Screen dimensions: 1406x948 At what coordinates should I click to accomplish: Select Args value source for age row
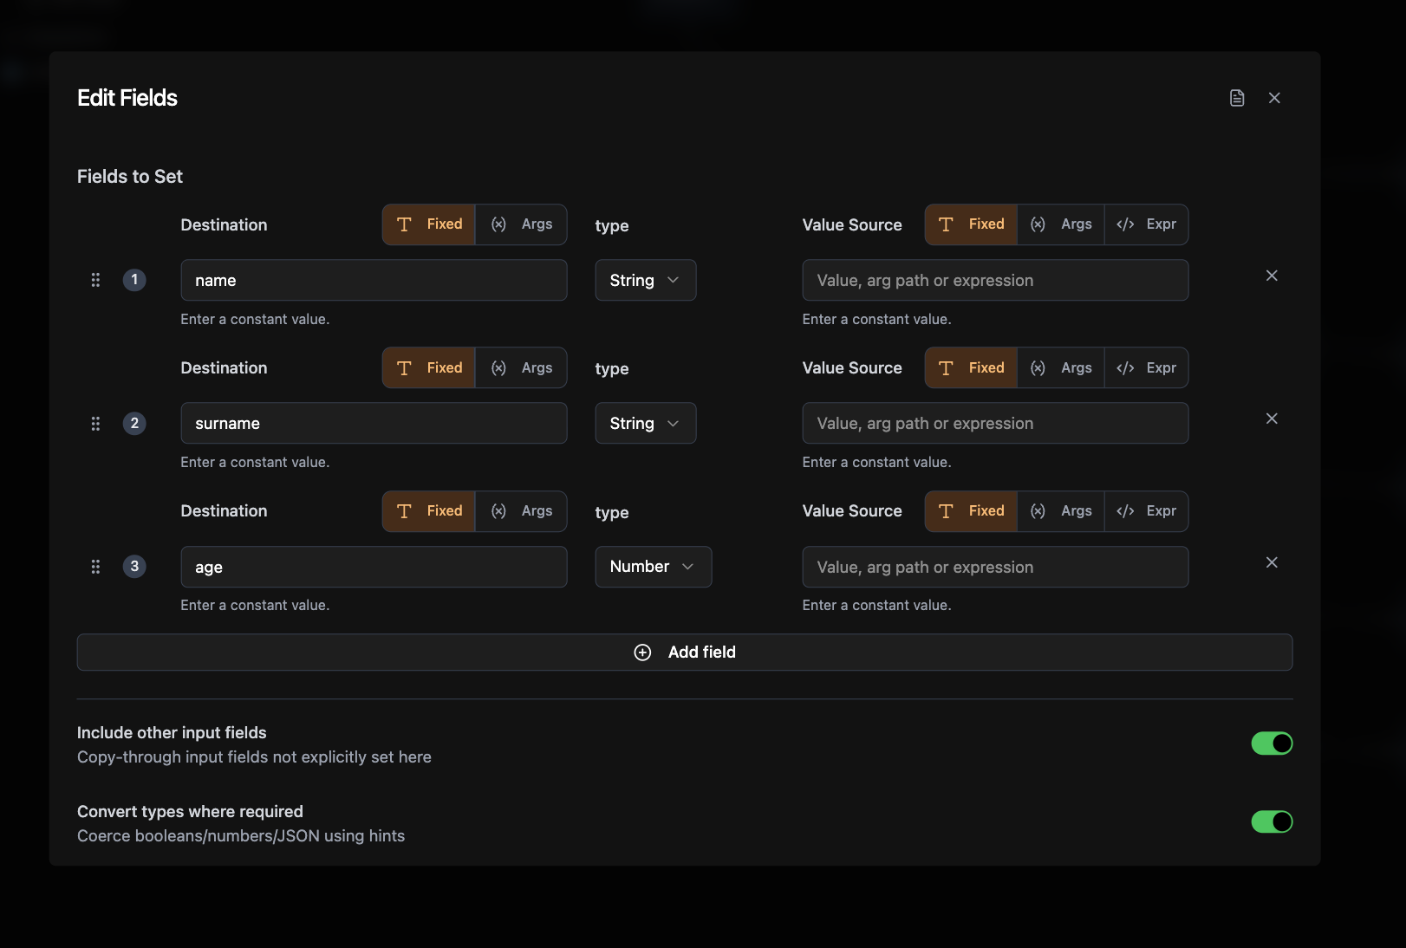1061,511
